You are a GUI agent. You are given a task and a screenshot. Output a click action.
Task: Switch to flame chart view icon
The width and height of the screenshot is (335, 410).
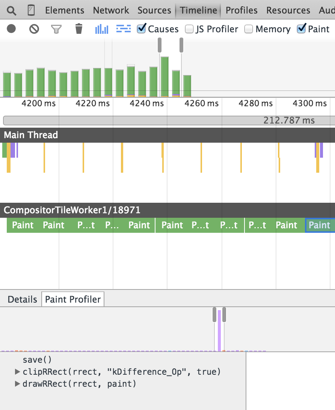[x=124, y=29]
